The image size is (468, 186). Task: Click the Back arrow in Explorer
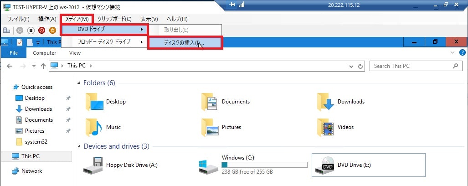click(10, 66)
